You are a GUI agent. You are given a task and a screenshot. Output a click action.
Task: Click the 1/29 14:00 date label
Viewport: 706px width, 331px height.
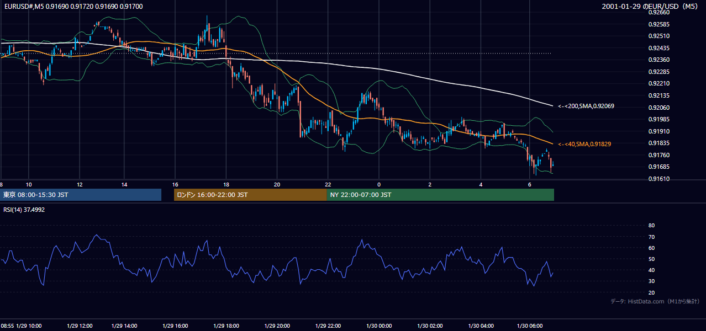point(125,325)
